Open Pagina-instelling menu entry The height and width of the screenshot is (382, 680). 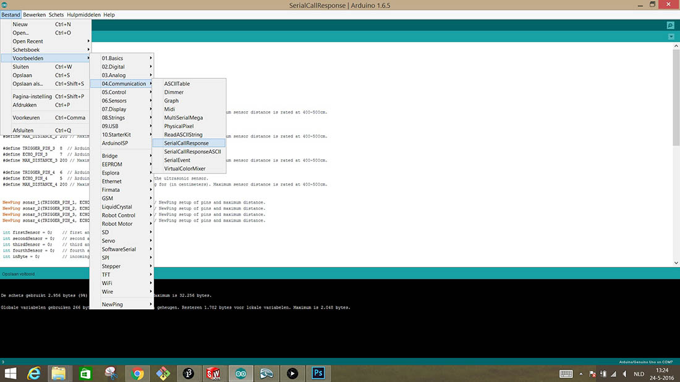click(46, 96)
